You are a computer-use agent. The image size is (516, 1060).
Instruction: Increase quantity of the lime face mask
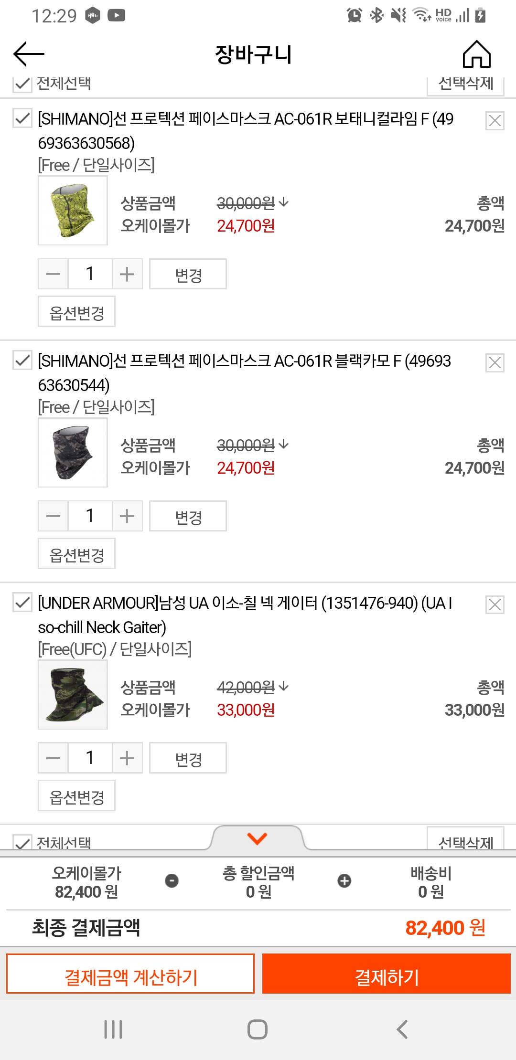pos(127,274)
